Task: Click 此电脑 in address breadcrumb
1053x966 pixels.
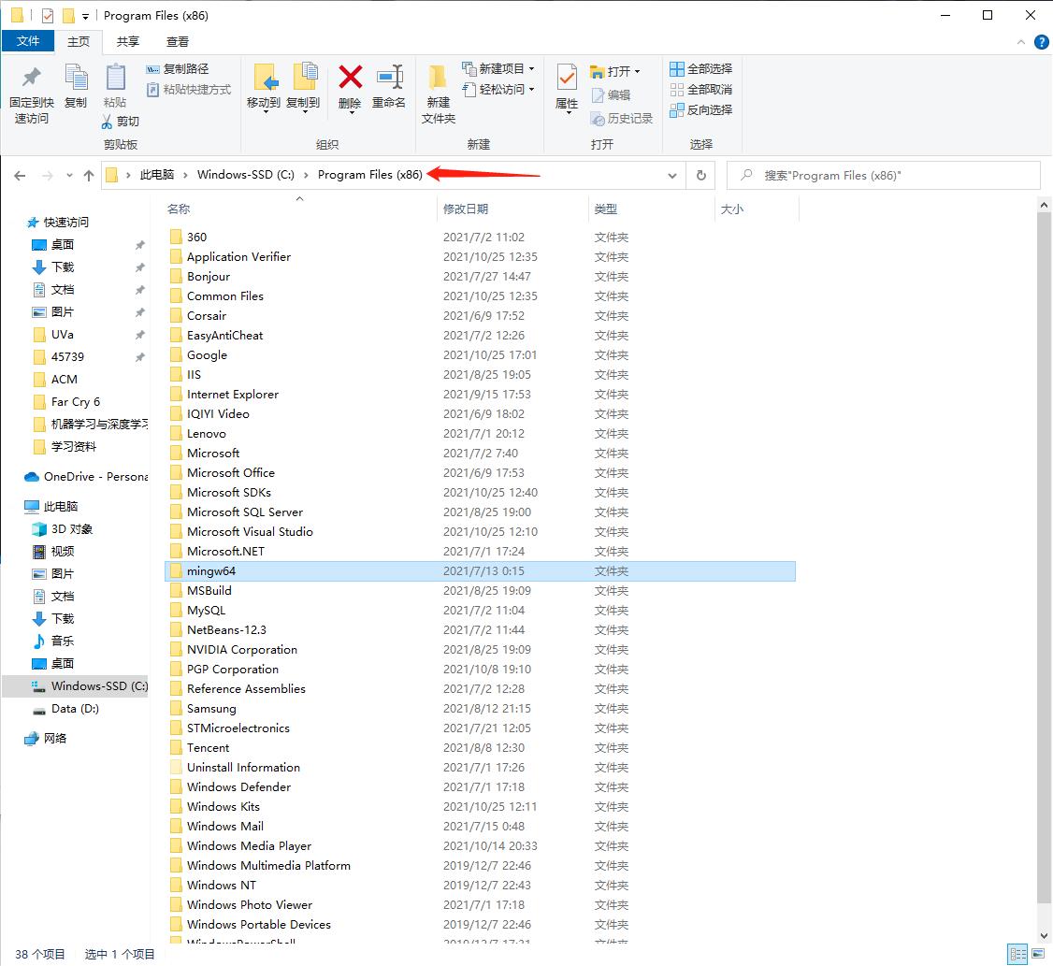Action: (156, 175)
